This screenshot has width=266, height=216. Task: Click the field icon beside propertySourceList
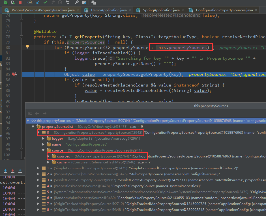[x=39, y=126]
